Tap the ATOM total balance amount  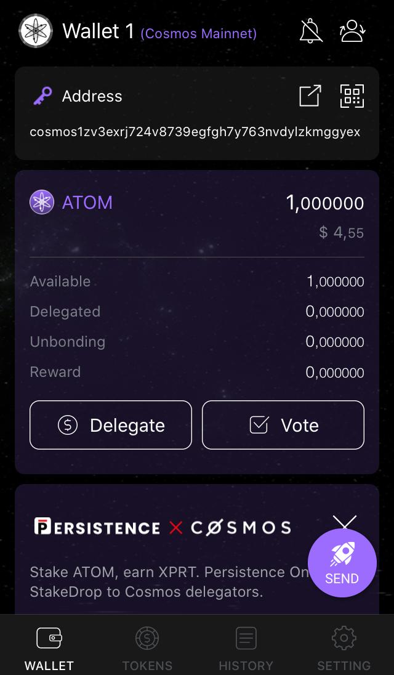tap(325, 203)
